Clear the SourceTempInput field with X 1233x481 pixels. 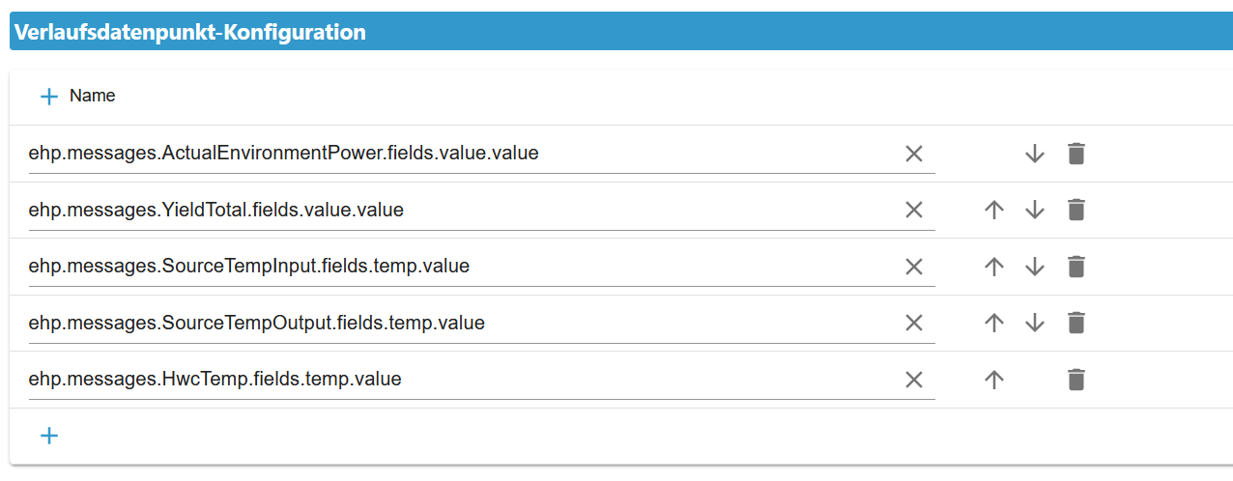point(914,267)
